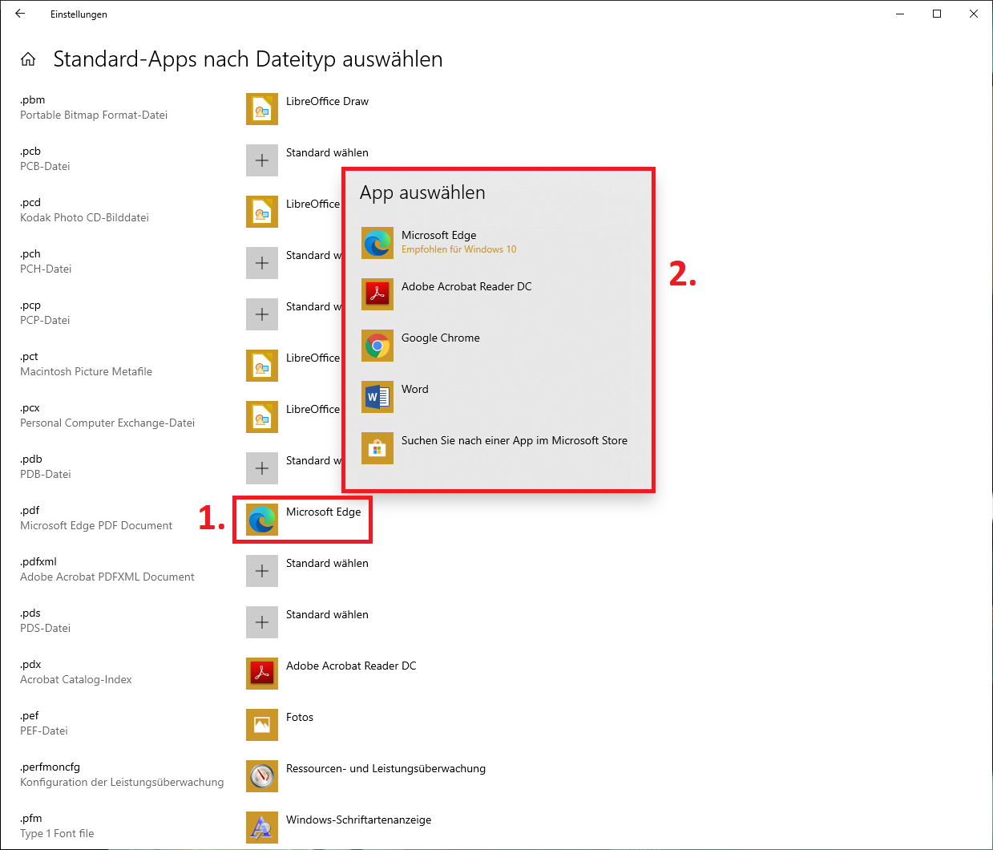This screenshot has width=993, height=850.
Task: Open Adobe Acrobat Reader DC default for .pdx
Action: 262,674
